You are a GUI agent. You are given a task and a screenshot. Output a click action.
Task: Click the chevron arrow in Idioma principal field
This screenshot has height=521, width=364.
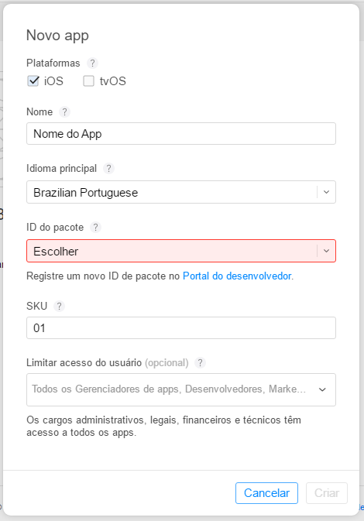(326, 192)
